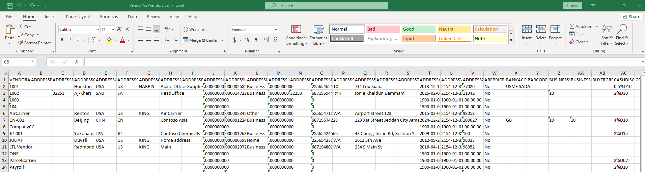
Task: Expand the AutoSum dropdown arrow
Action: (x=597, y=26)
